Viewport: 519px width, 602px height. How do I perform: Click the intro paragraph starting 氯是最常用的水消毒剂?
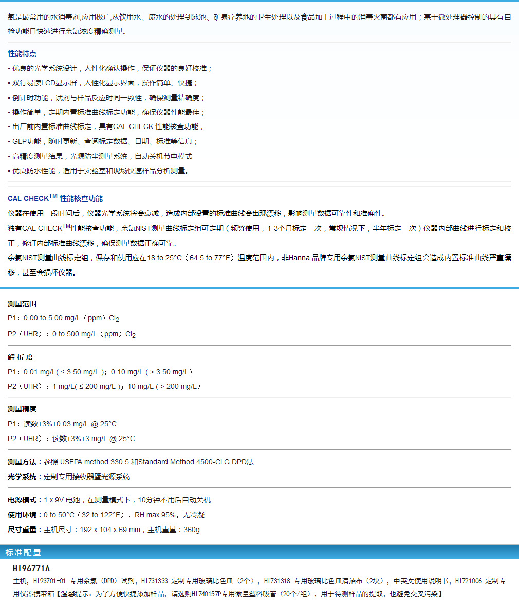(259, 24)
